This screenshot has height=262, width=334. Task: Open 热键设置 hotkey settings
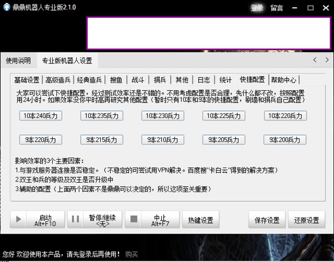click(200, 219)
